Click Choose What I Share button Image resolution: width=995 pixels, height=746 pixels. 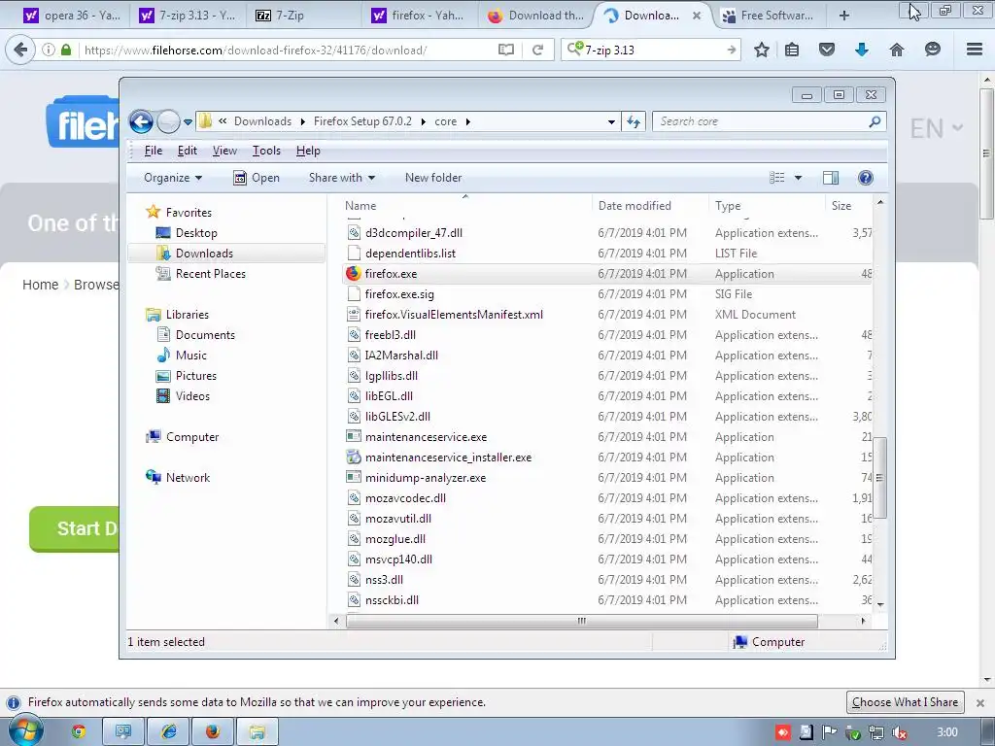905,702
